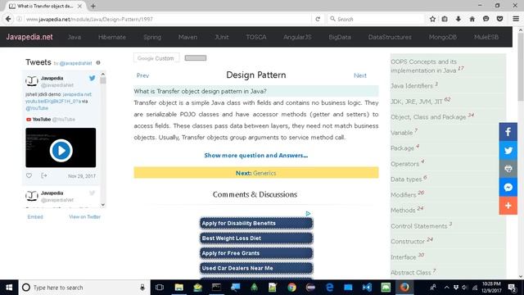The height and width of the screenshot is (295, 524).
Task: Open the Next: Generics banner
Action: click(256, 173)
